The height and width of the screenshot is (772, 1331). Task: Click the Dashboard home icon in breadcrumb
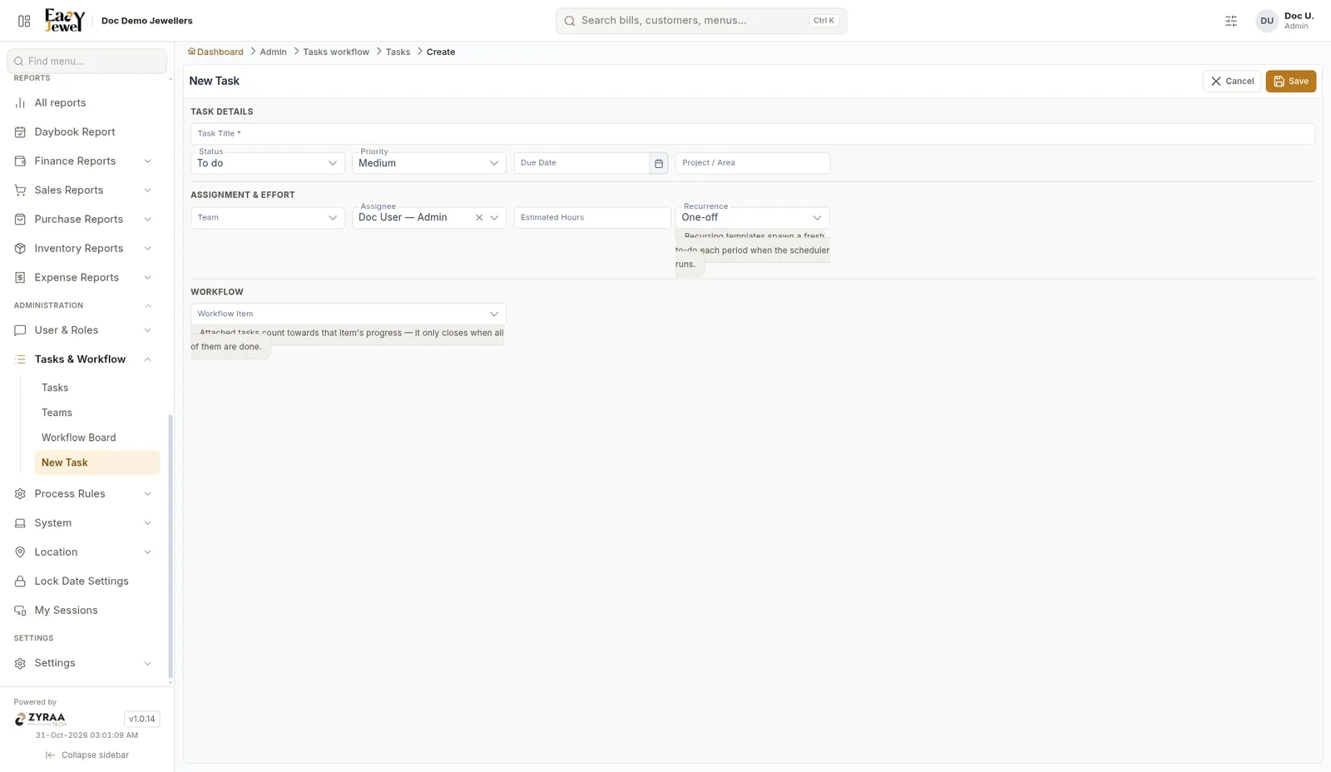click(191, 52)
